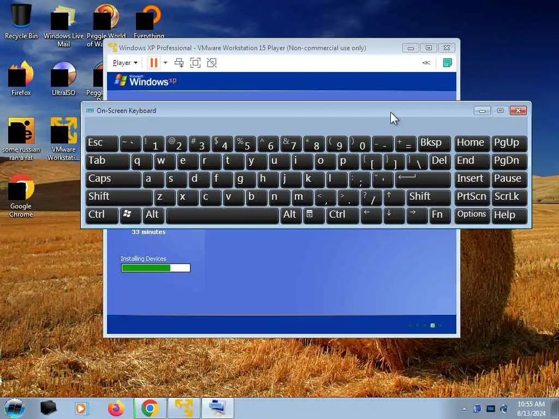Open VMware Workstation desktop shortcut

point(63,139)
